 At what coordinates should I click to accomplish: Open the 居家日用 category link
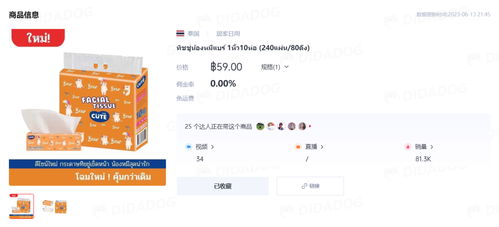pyautogui.click(x=228, y=34)
